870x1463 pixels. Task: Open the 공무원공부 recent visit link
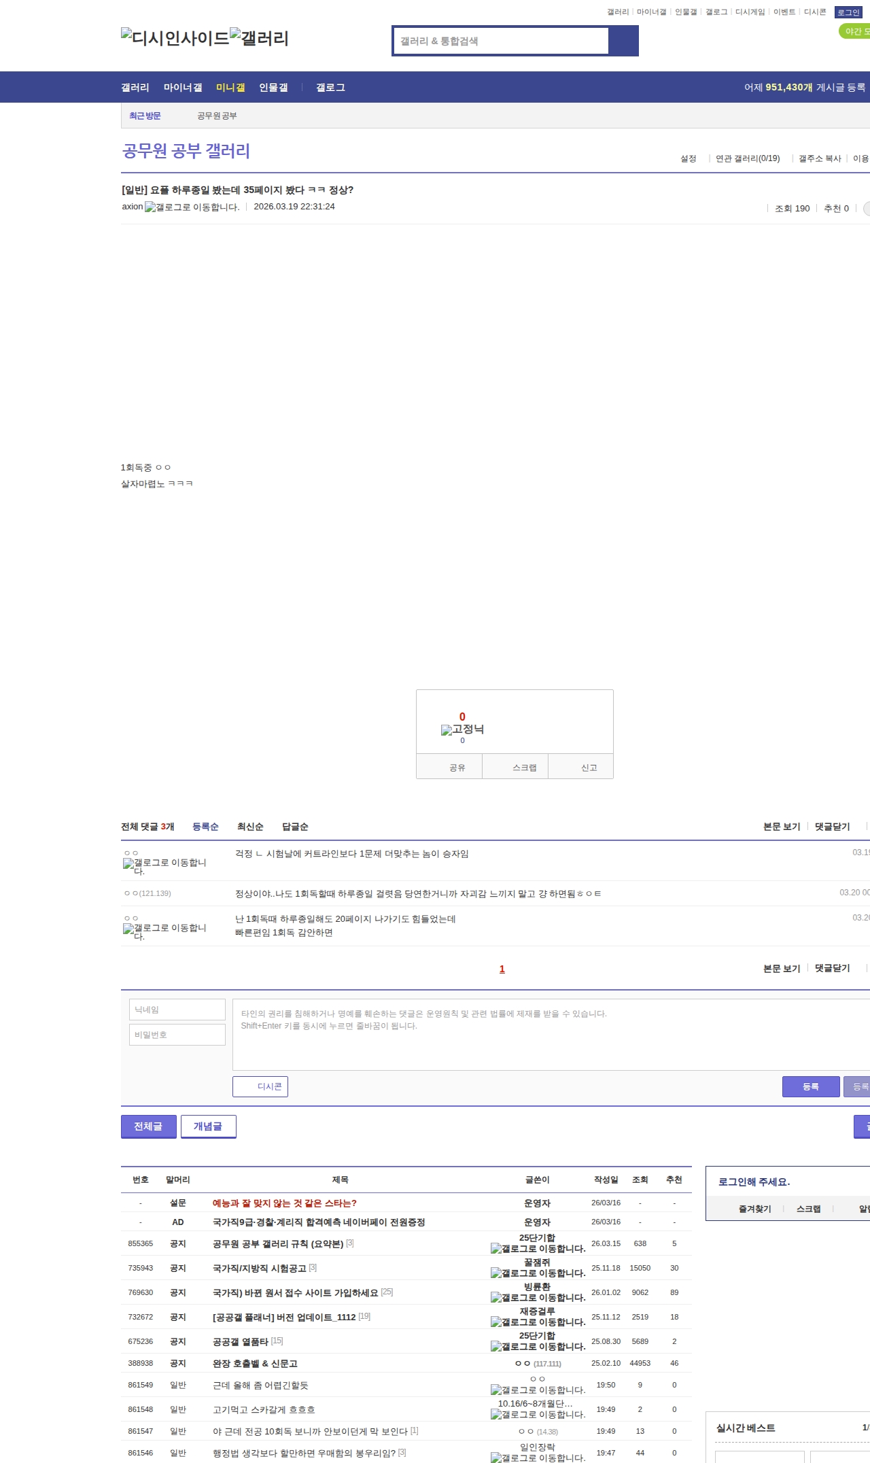[217, 116]
